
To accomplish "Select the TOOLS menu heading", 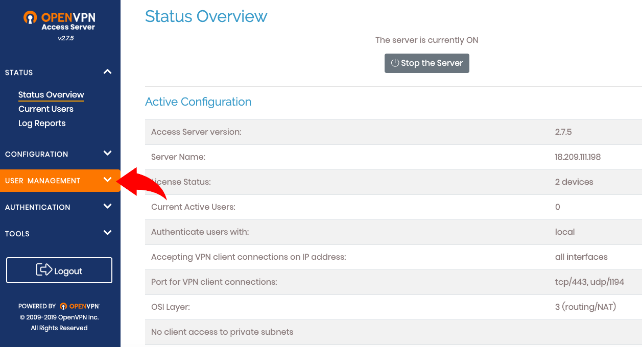I will [17, 234].
